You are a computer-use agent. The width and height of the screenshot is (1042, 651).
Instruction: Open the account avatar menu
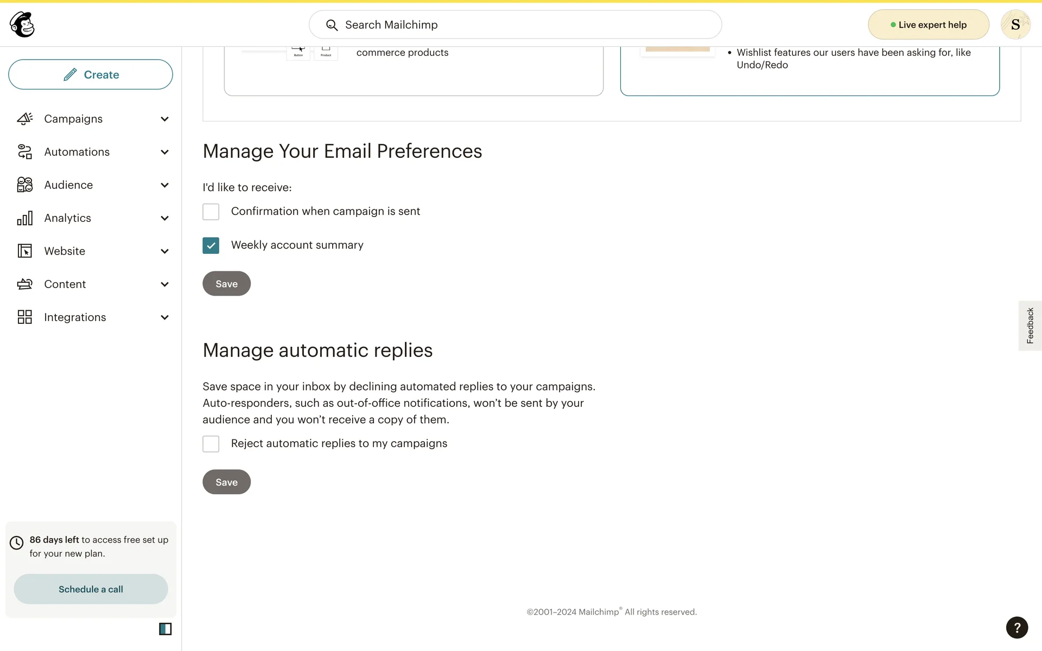(1015, 24)
